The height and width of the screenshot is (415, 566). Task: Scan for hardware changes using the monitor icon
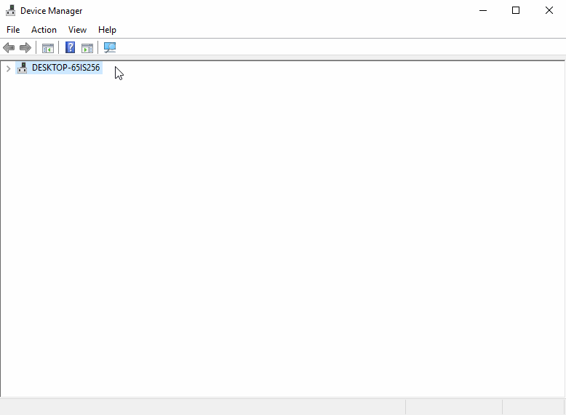coord(110,48)
